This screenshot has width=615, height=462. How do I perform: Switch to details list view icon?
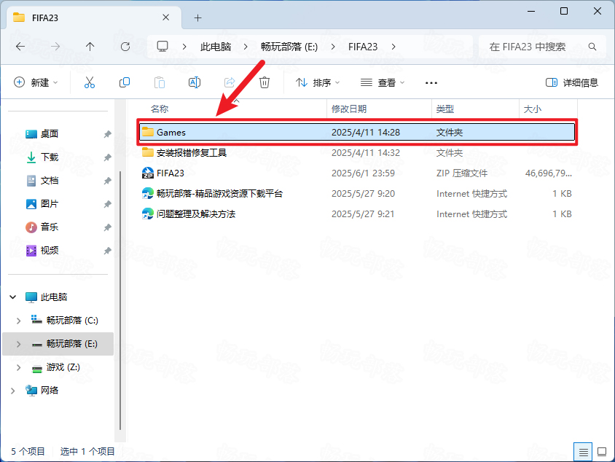[x=583, y=452]
